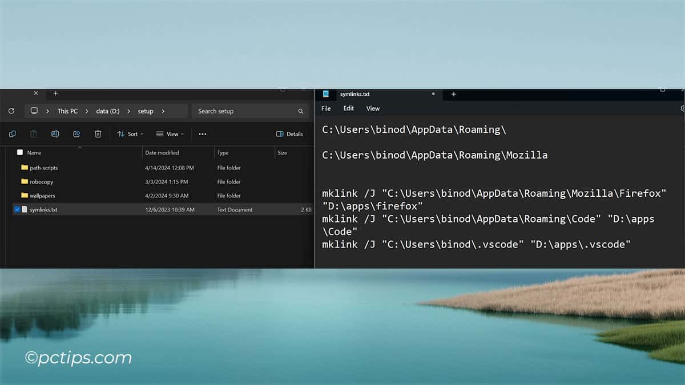Open the path-scripts folder

(43, 168)
